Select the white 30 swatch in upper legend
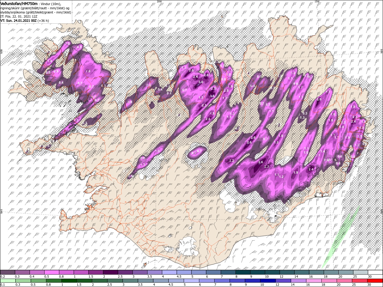Viewport: 383px width, 287px height. point(375,272)
